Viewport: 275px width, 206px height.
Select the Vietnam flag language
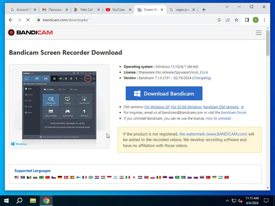pyautogui.click(x=227, y=177)
